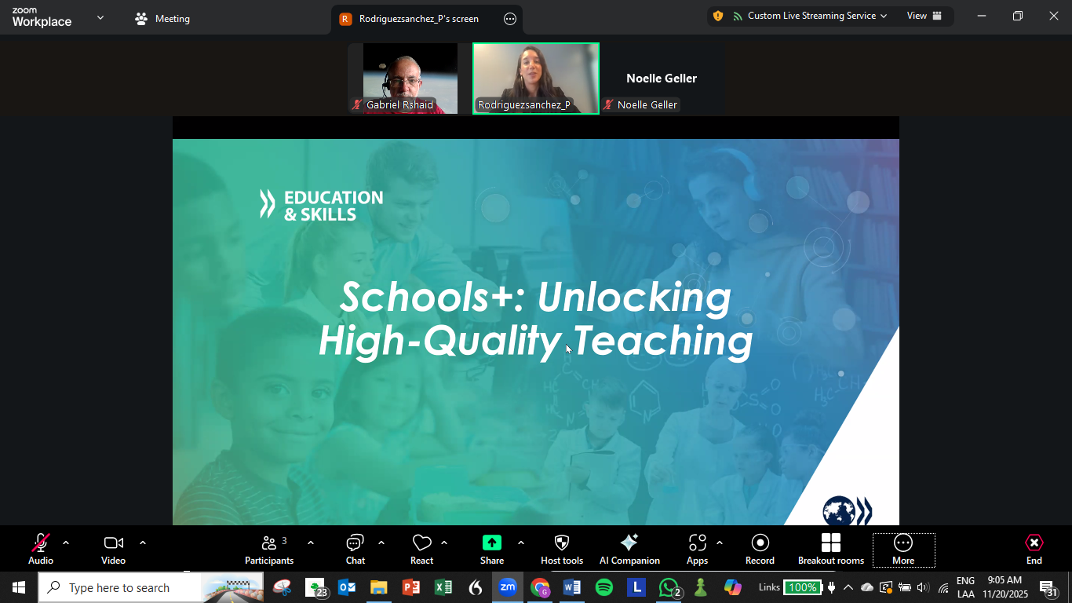
Task: Switch to the Meeting tab
Action: [x=162, y=19]
